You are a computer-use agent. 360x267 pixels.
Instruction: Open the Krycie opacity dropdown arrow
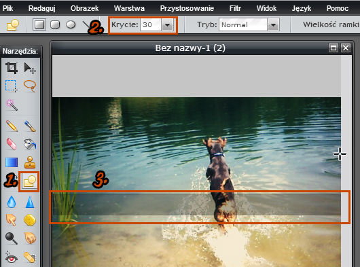[167, 24]
